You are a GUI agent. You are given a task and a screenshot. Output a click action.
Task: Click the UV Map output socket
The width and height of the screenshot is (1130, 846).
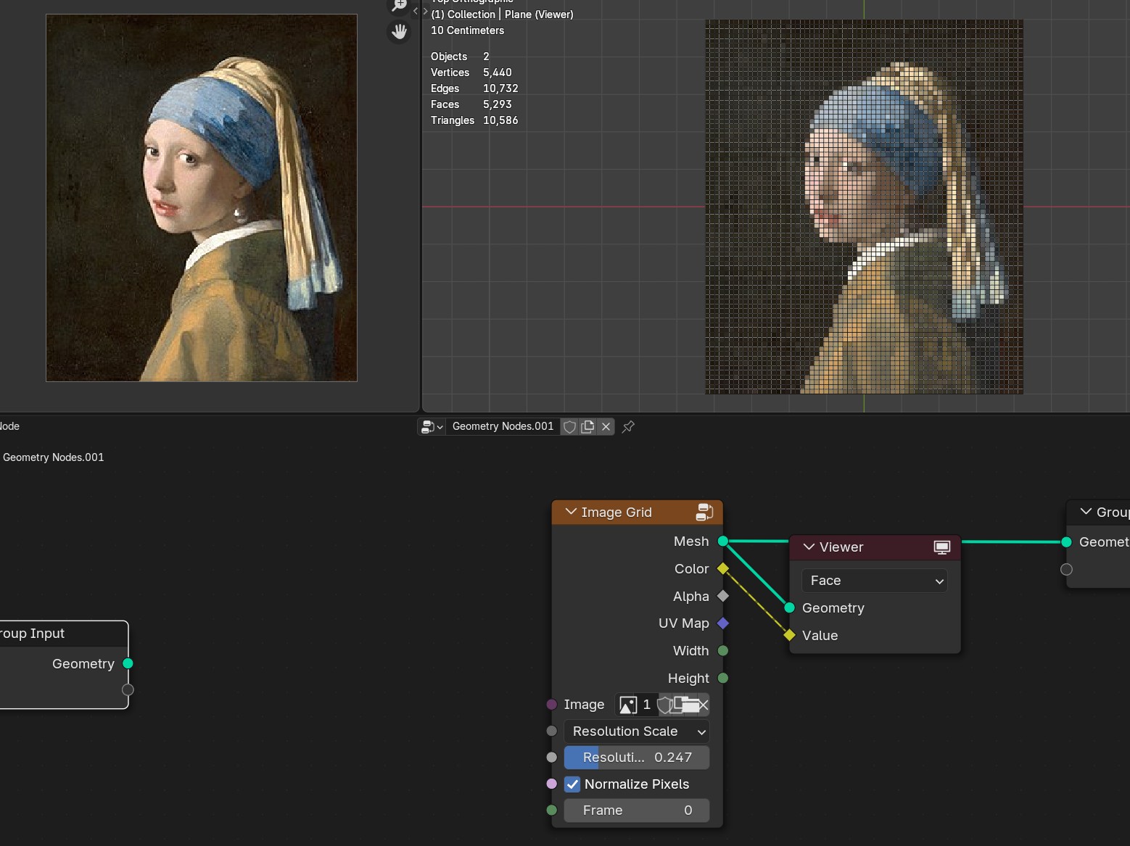723,623
